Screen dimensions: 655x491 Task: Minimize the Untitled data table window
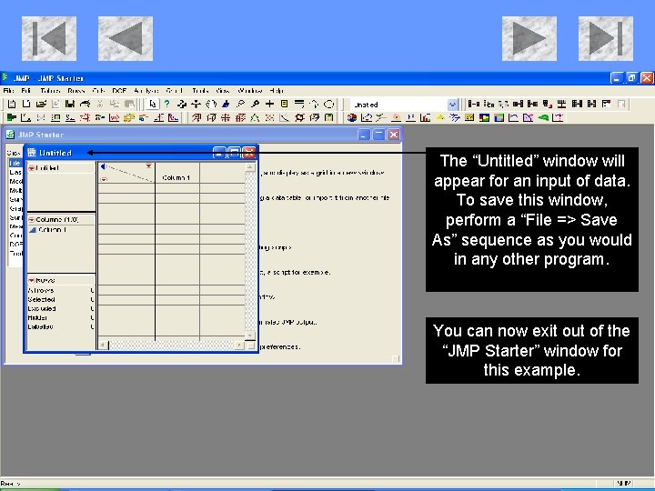pyautogui.click(x=219, y=153)
